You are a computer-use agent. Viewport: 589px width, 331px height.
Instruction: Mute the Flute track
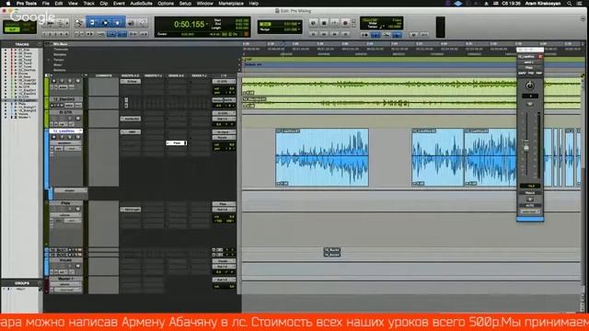(77, 209)
